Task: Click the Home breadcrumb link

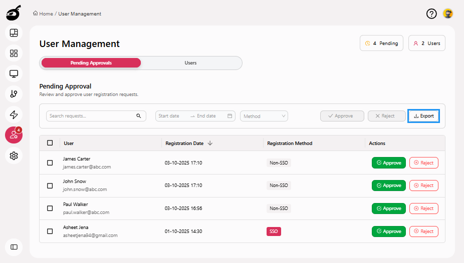Action: click(43, 13)
